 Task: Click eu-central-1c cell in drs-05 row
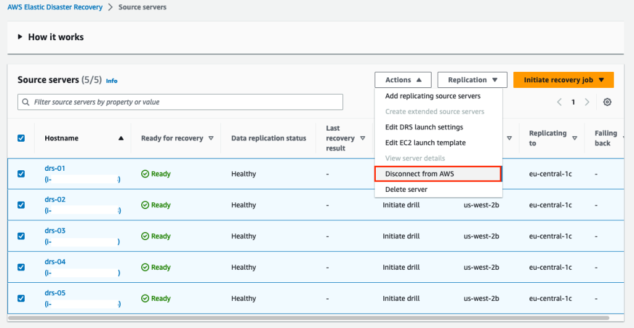click(x=550, y=298)
